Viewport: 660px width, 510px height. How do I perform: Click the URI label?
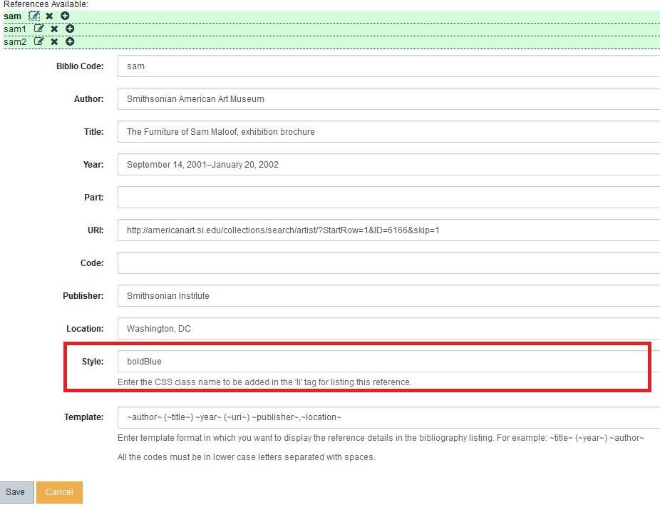pyautogui.click(x=95, y=230)
